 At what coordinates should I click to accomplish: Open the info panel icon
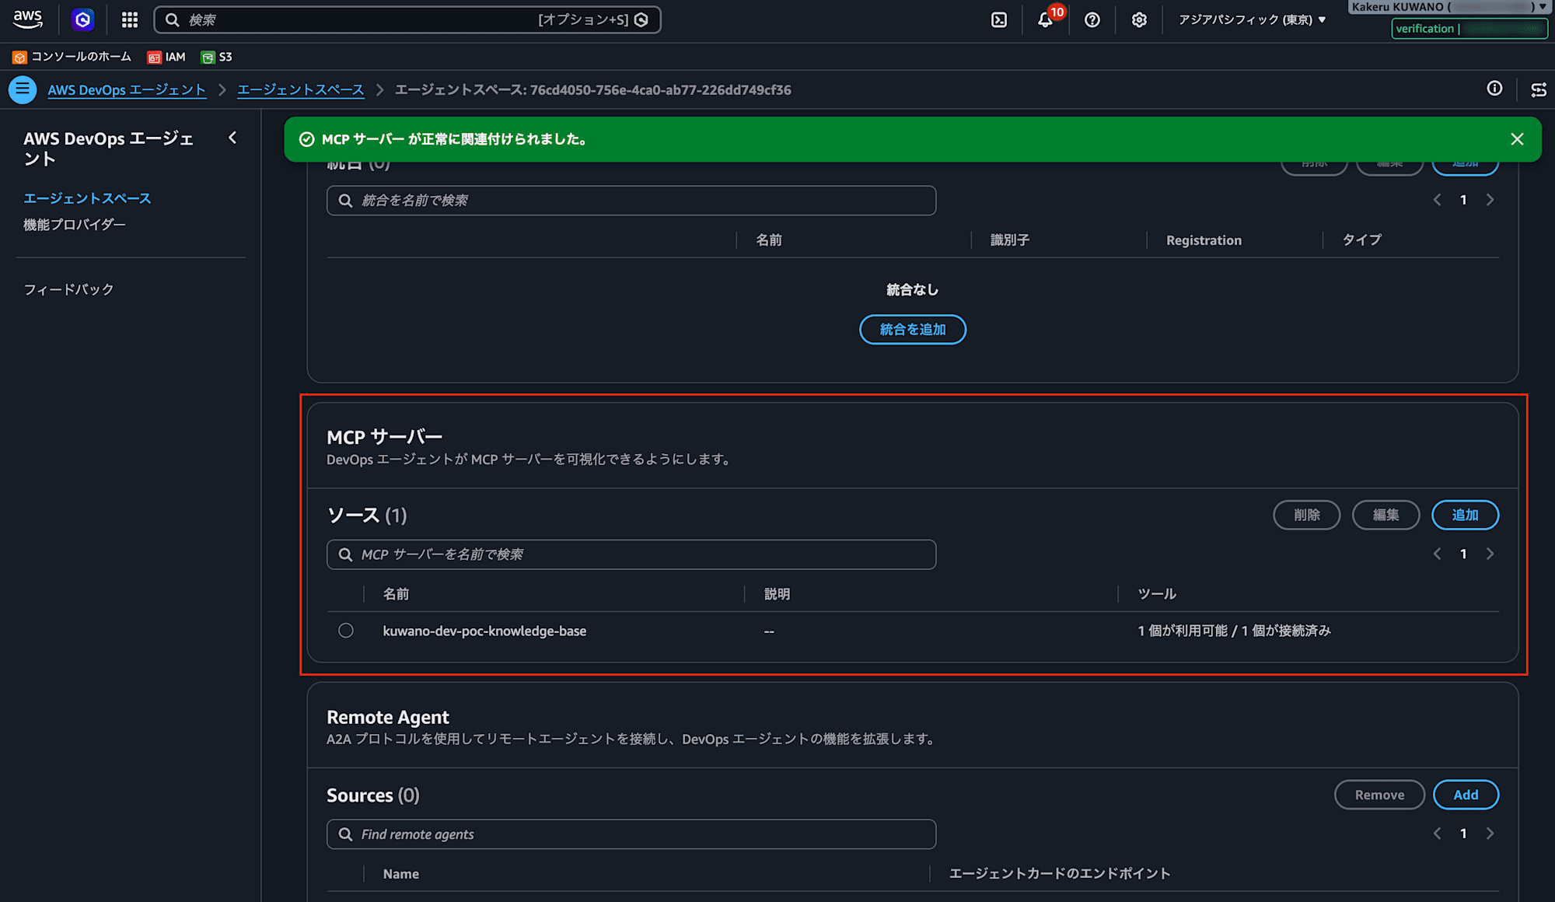pyautogui.click(x=1494, y=89)
